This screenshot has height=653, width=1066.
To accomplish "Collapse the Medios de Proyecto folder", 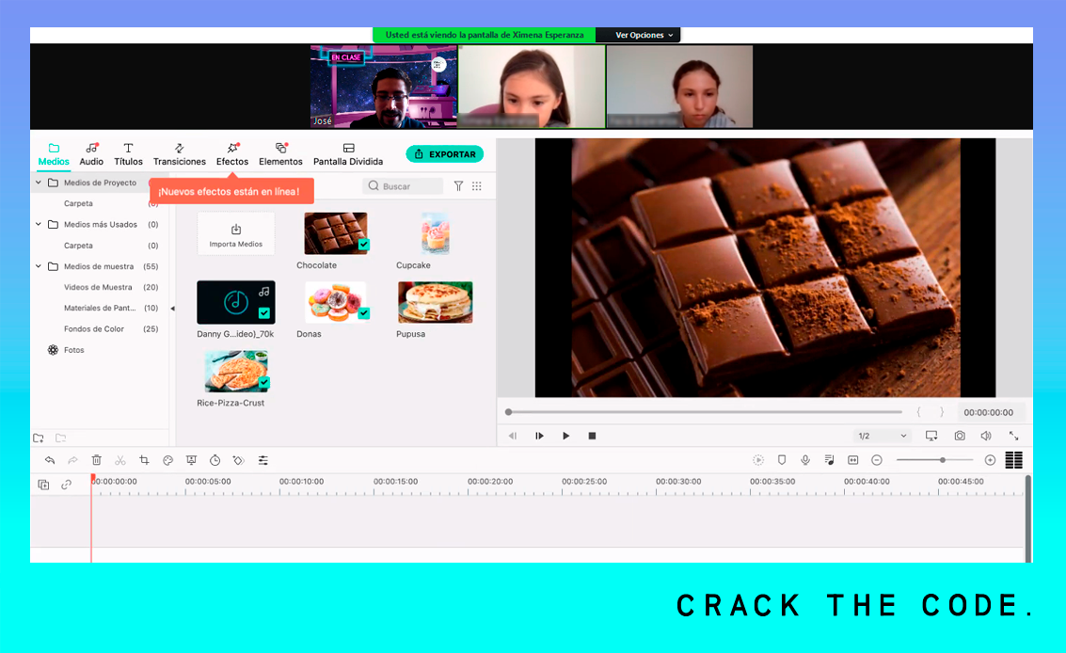I will coord(39,183).
